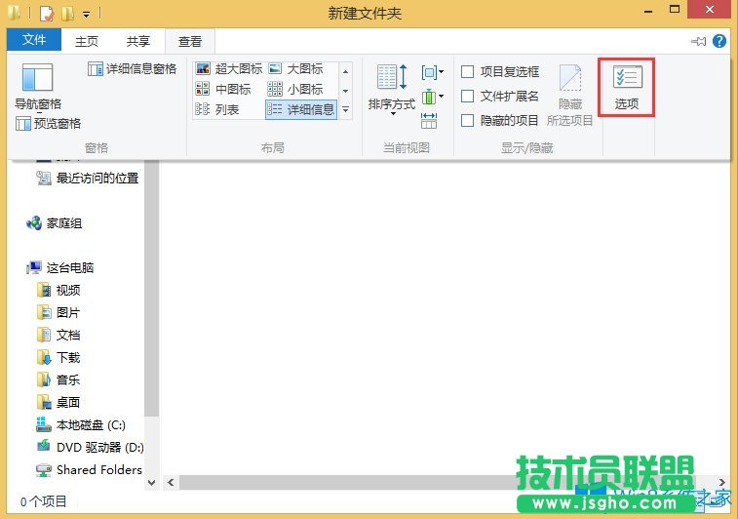This screenshot has width=738, height=519.
Task: Select Small icons (小图标) layout
Action: tap(295, 89)
